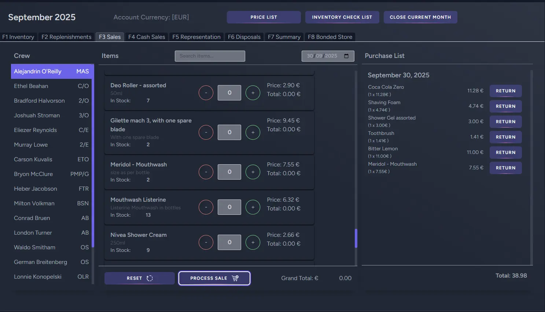Increase Deo Roller quantity with plus icon
The image size is (545, 312).
coord(253,93)
